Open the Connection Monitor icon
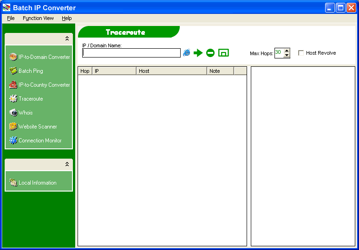359x250 pixels. [13, 140]
